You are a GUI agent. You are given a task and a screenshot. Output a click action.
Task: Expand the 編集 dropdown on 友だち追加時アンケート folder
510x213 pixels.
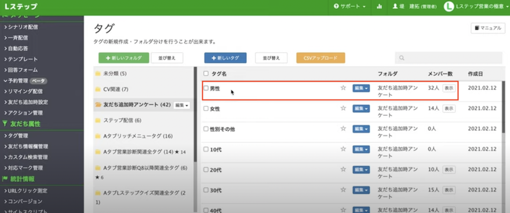(182, 105)
